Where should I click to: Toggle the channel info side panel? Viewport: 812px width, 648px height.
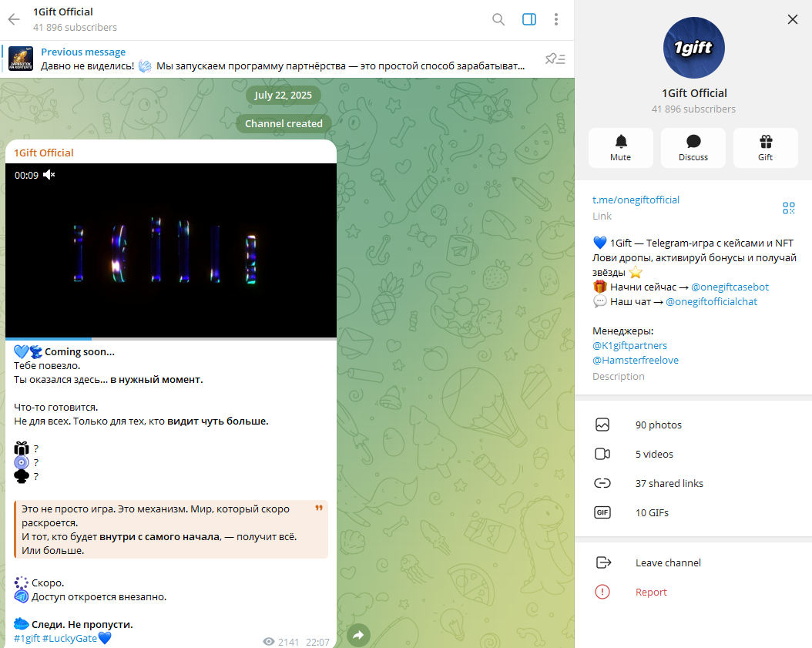pos(528,19)
